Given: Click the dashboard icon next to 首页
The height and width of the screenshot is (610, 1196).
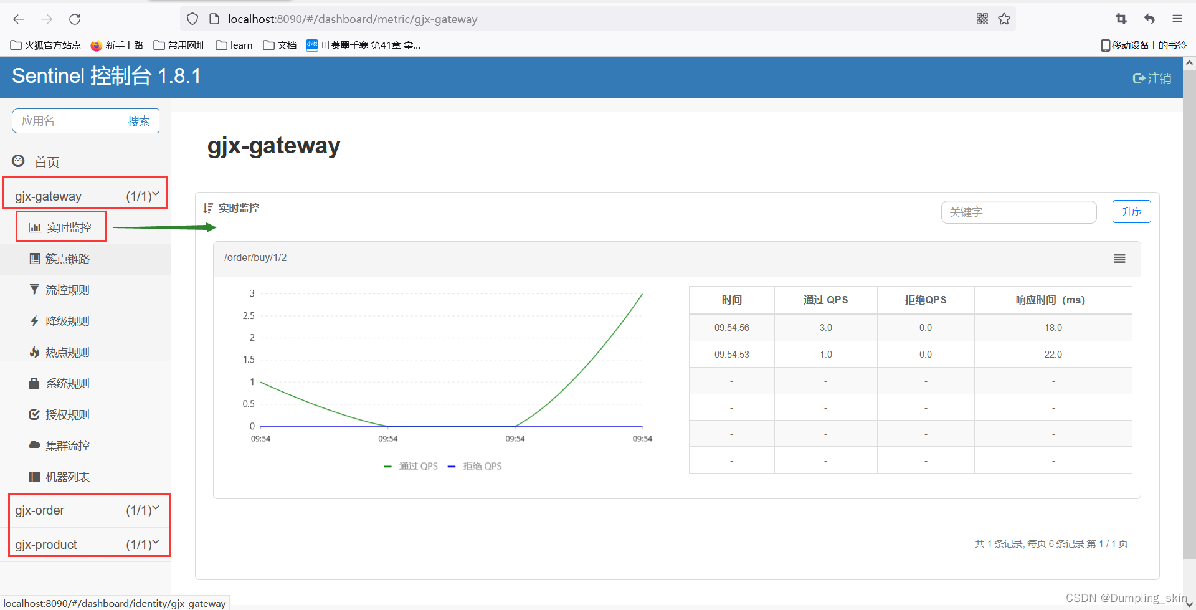Looking at the screenshot, I should tap(19, 161).
